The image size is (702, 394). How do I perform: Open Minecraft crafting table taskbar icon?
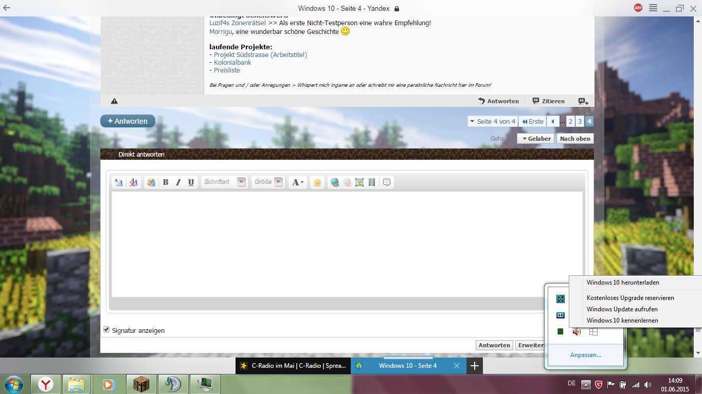coord(141,384)
